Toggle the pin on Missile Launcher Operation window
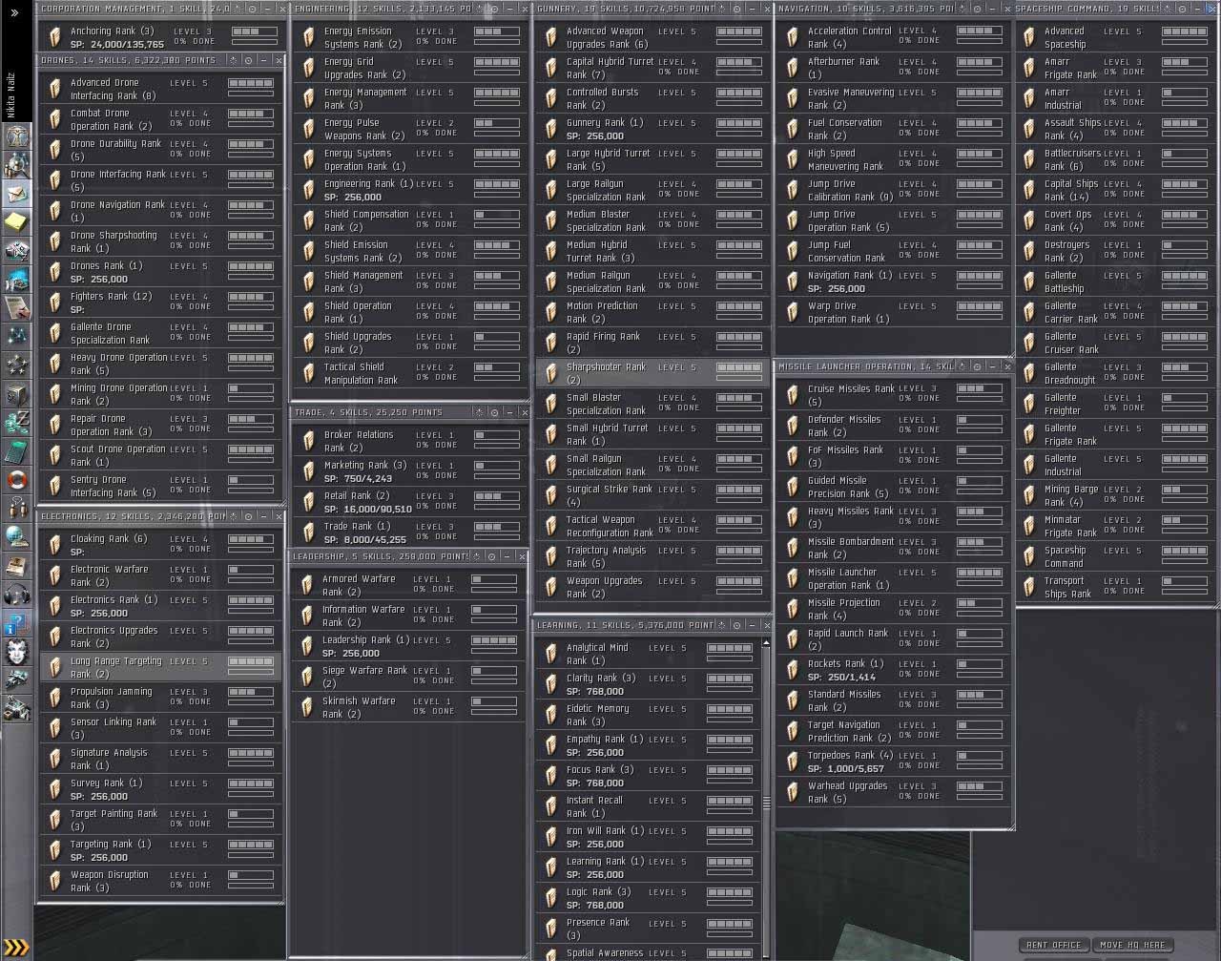 [962, 366]
